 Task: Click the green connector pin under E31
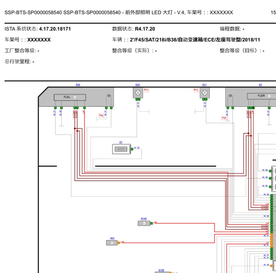pyautogui.click(x=205, y=99)
